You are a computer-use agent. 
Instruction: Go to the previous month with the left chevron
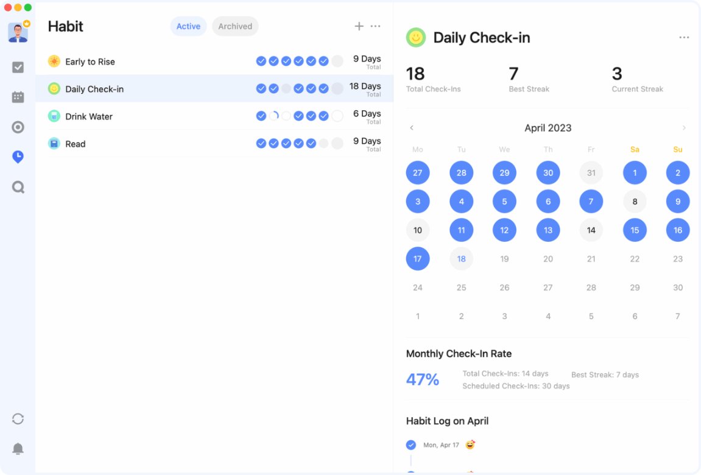point(412,128)
